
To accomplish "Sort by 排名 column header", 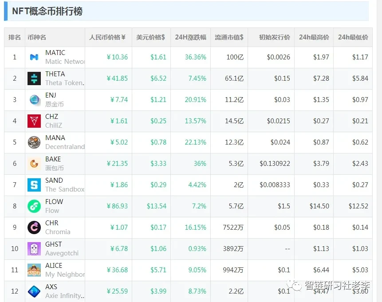I will click(15, 37).
